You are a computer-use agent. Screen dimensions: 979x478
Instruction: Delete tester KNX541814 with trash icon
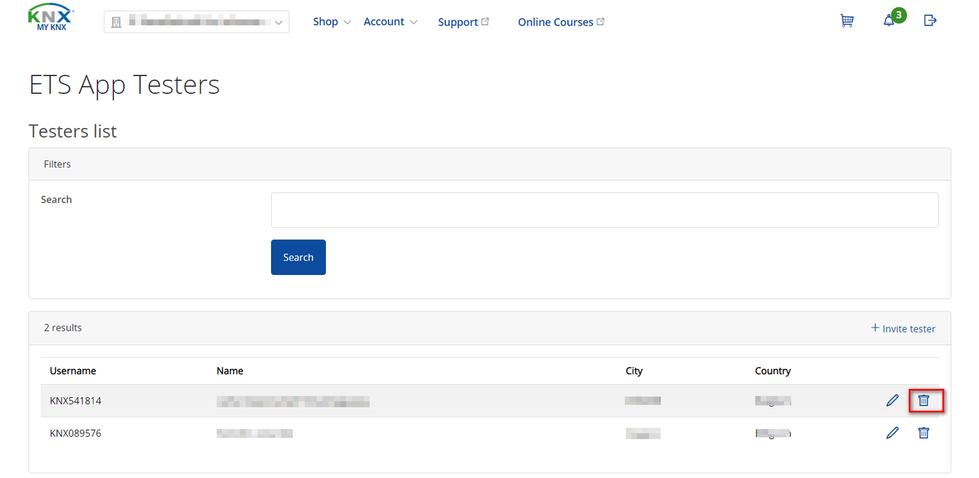point(924,401)
